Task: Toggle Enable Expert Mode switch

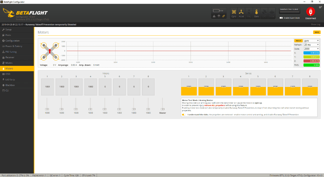Action: point(281,18)
